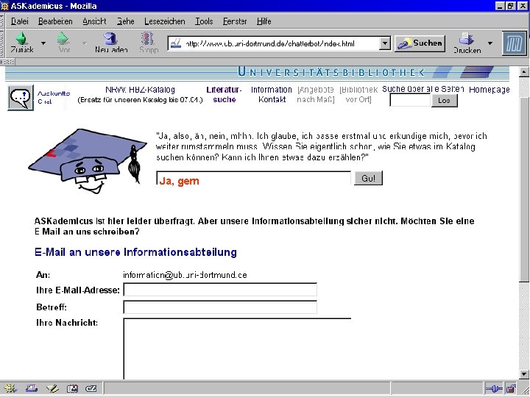Click the URL address field
The width and height of the screenshot is (530, 397).
(280, 43)
